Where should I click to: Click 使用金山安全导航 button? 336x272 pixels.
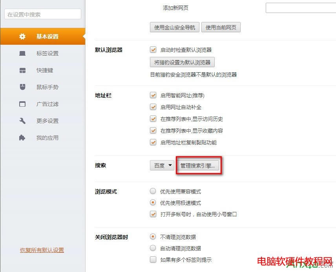tap(174, 27)
